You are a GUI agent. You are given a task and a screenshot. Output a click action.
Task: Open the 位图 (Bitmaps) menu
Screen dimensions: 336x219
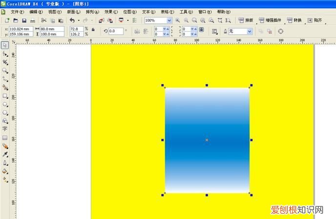(x=129, y=11)
